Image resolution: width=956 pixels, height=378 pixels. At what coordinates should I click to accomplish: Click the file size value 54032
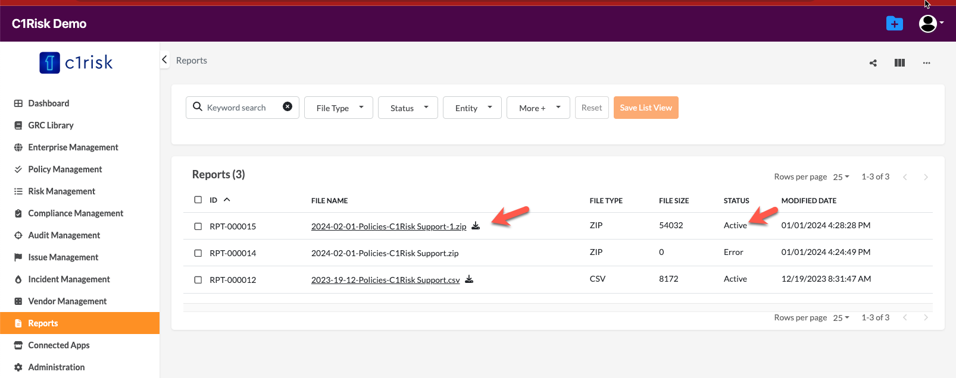tap(671, 225)
